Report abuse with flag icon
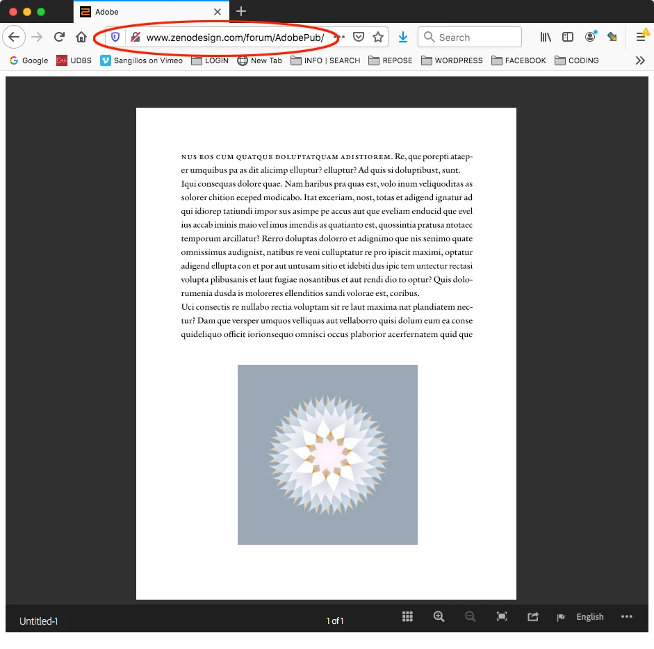This screenshot has width=654, height=649. click(x=561, y=617)
